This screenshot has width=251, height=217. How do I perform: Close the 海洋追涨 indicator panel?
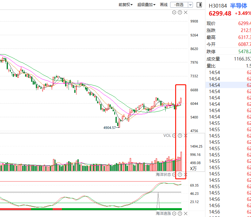pyautogui.click(x=186, y=214)
